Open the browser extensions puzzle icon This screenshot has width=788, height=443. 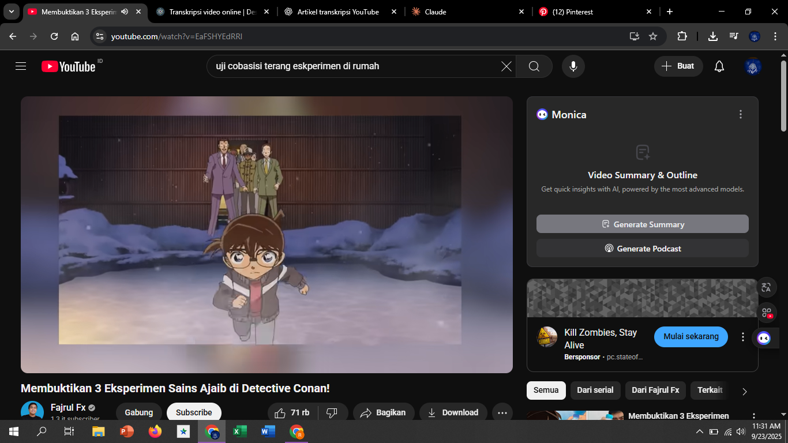point(682,36)
